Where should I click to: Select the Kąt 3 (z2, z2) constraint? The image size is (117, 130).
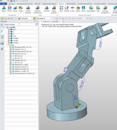coord(18,62)
